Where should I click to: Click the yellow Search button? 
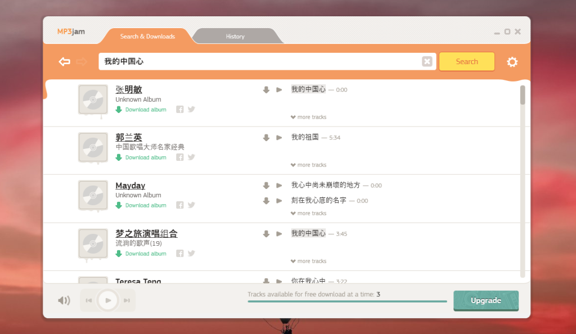(466, 62)
